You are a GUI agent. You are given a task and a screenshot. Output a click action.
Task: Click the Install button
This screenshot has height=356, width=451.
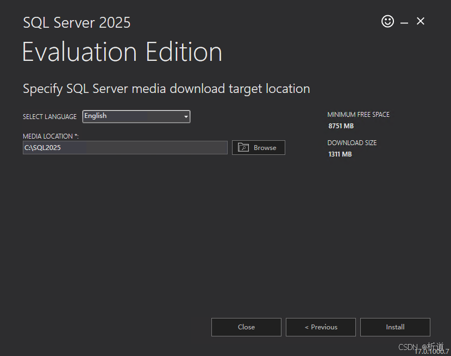pos(395,327)
